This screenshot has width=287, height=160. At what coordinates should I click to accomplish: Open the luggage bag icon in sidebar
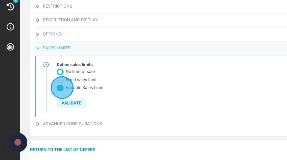10,47
